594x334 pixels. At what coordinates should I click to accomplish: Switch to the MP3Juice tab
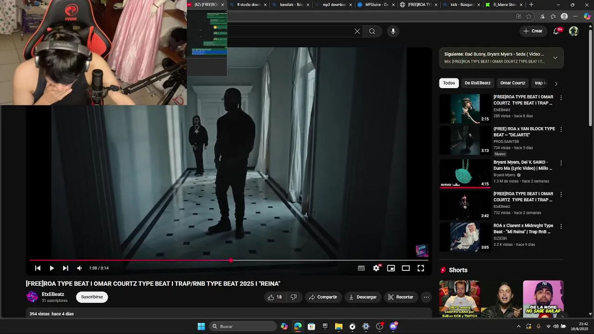tap(376, 5)
